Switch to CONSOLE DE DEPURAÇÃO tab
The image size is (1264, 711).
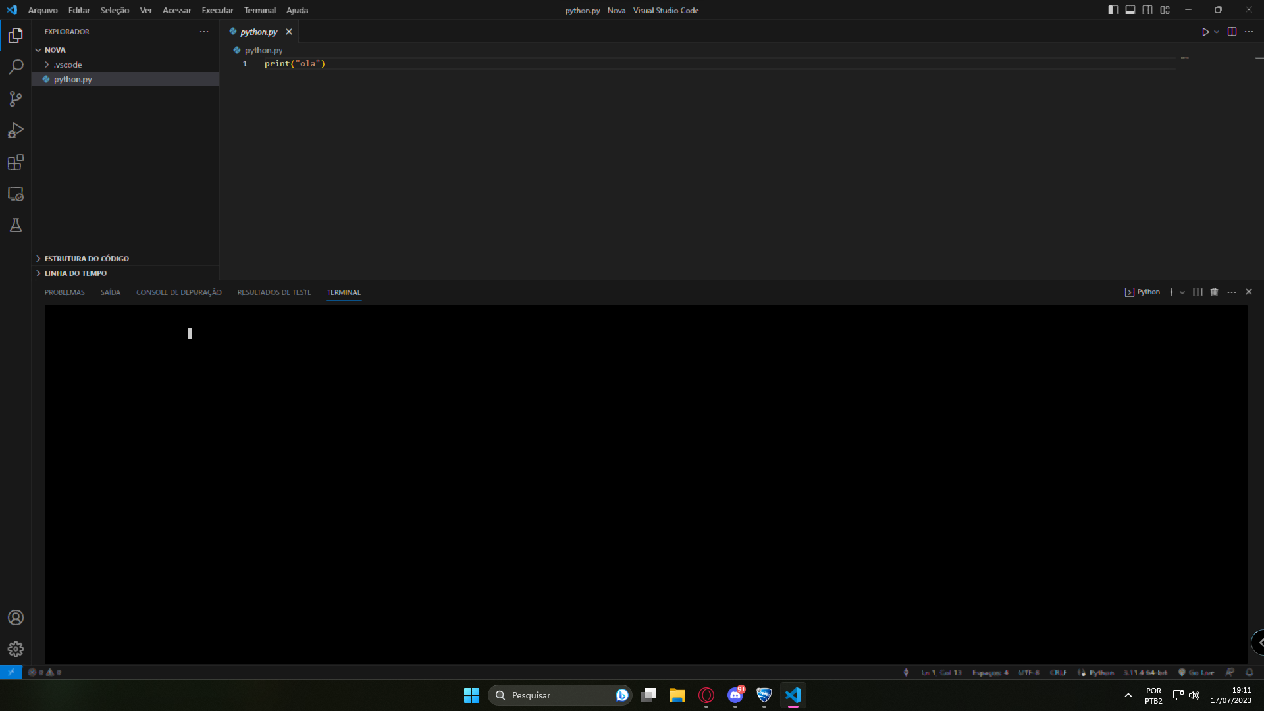pos(179,292)
